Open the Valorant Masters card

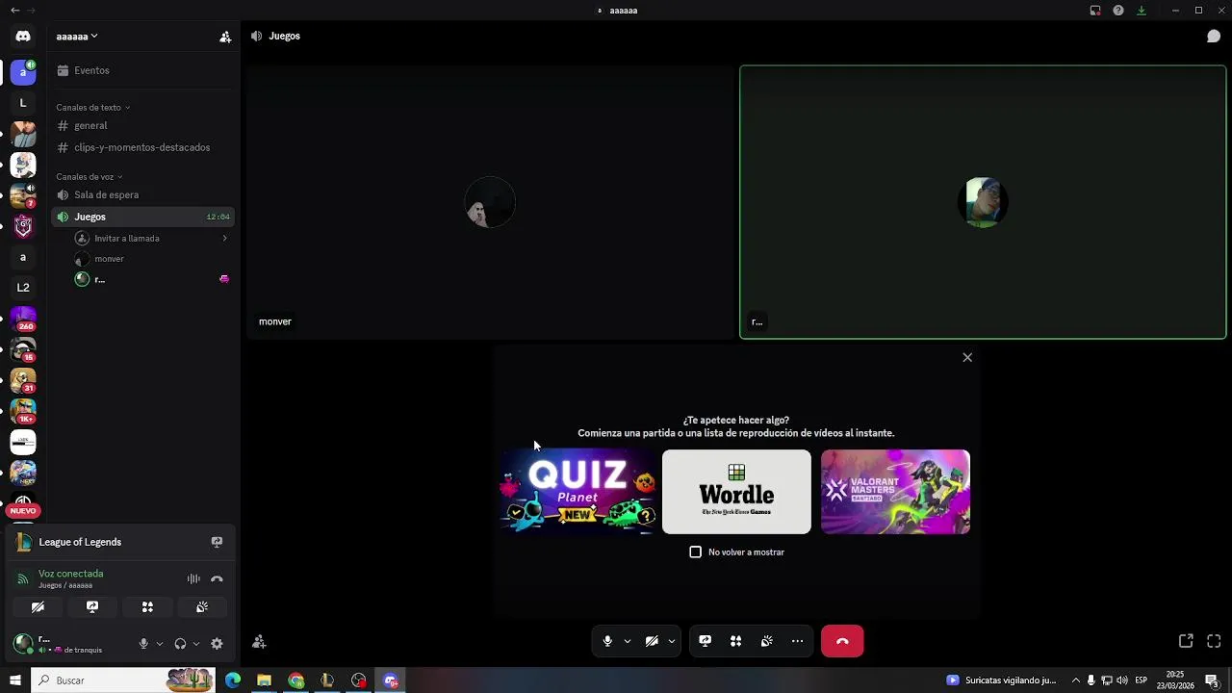point(895,492)
